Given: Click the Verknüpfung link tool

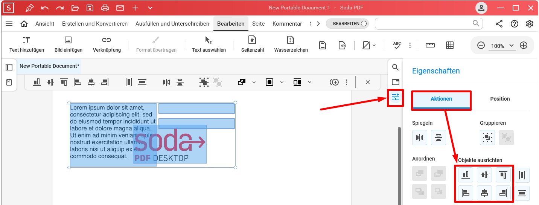Looking at the screenshot, I should click(x=107, y=44).
